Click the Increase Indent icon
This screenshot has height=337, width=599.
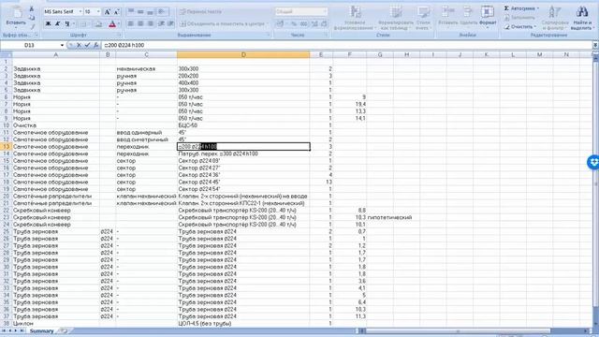170,23
